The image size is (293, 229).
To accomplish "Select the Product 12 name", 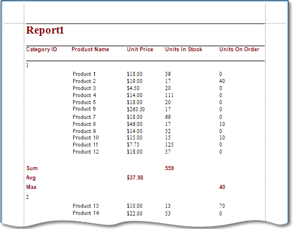I will pyautogui.click(x=85, y=152).
